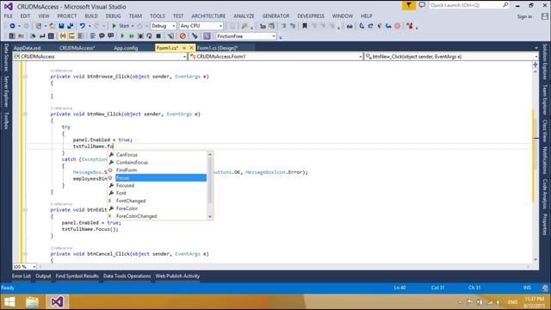Click the red prohibited circle icon
This screenshot has width=551, height=310.
click(x=183, y=36)
